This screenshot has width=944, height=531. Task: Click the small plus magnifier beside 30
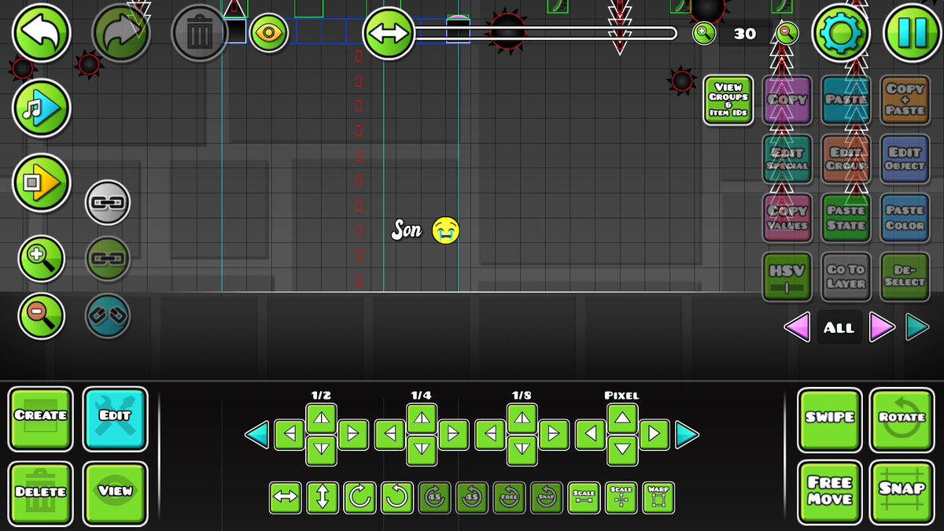pos(703,33)
